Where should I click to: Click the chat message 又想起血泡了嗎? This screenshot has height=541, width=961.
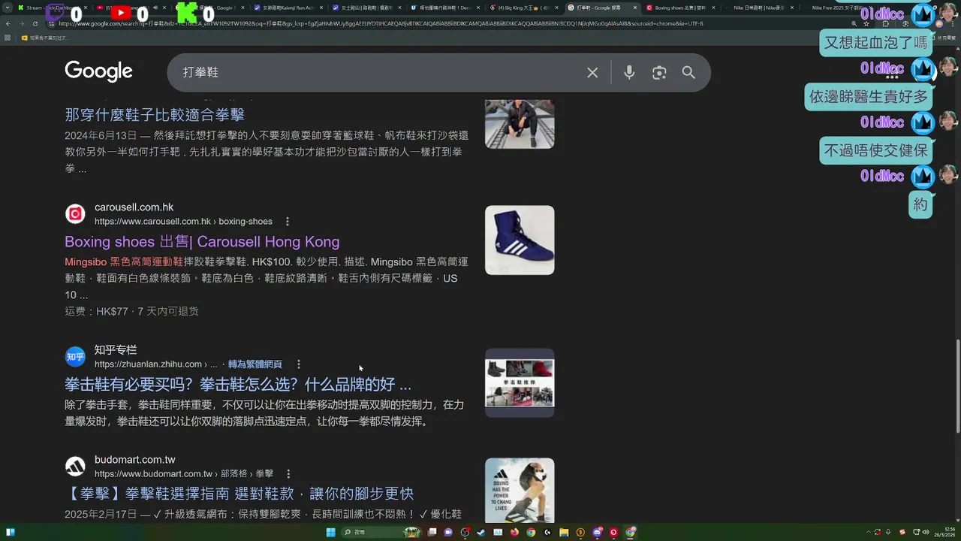(876, 43)
